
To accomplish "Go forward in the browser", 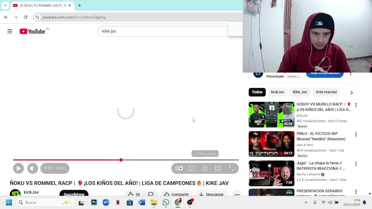I will (x=16, y=17).
